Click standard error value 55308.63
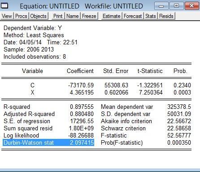 click(x=116, y=85)
